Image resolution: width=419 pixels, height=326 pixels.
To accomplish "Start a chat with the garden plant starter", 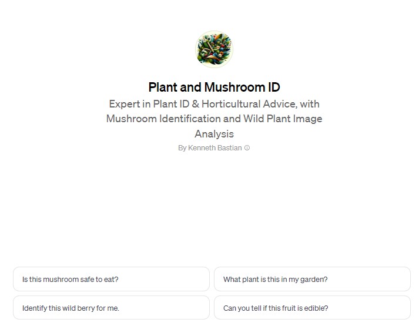I will pos(312,280).
